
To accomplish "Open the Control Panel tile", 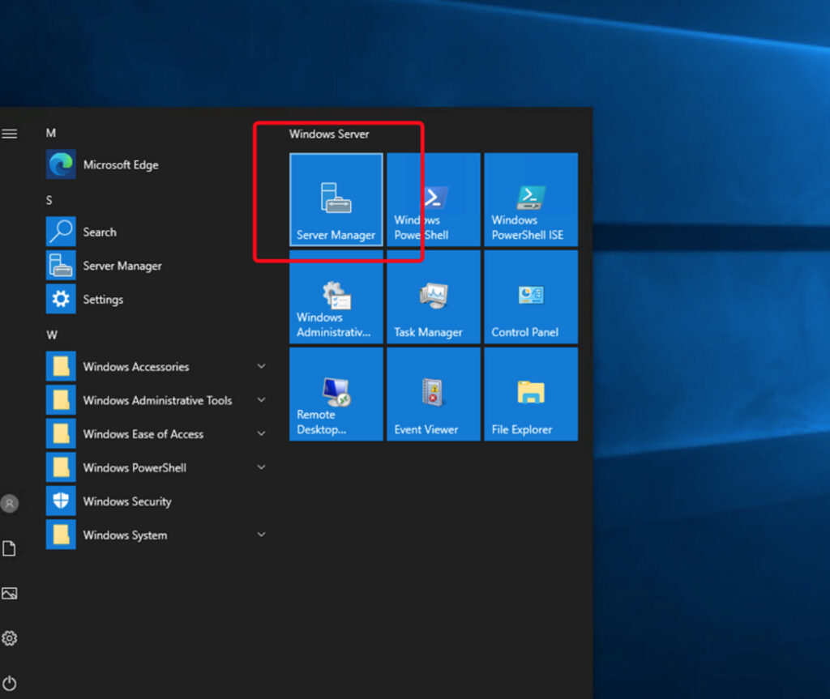I will [x=530, y=296].
